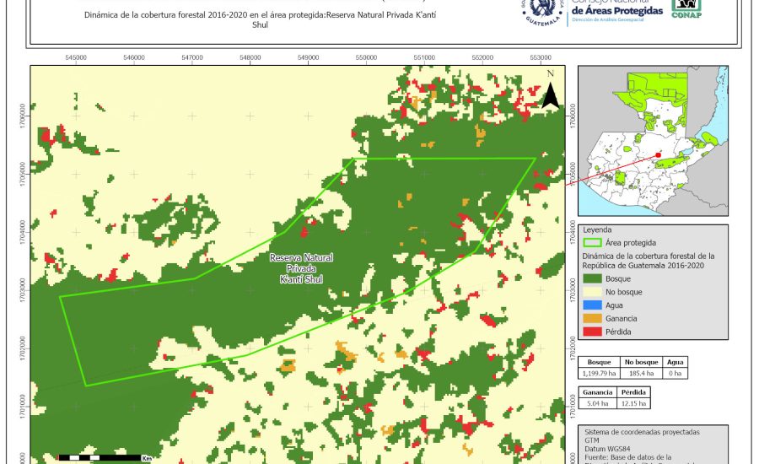Click the 5.04 ha Ganancia table value
The height and width of the screenshot is (464, 759).
click(599, 403)
